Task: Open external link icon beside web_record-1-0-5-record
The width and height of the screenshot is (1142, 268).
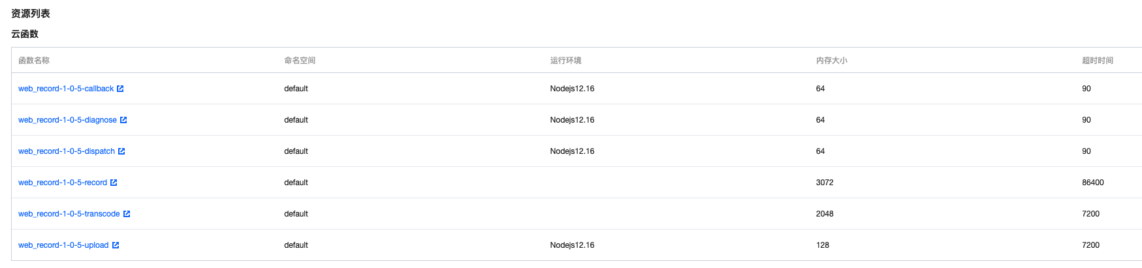Action: (x=114, y=183)
